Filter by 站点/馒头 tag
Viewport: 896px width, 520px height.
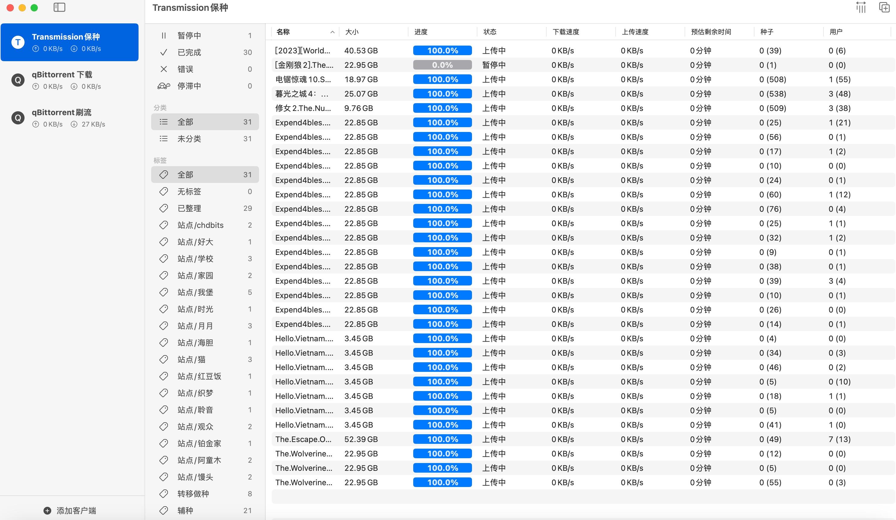click(205, 477)
